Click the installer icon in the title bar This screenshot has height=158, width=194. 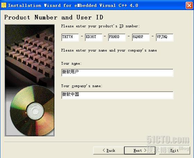click(x=4, y=5)
